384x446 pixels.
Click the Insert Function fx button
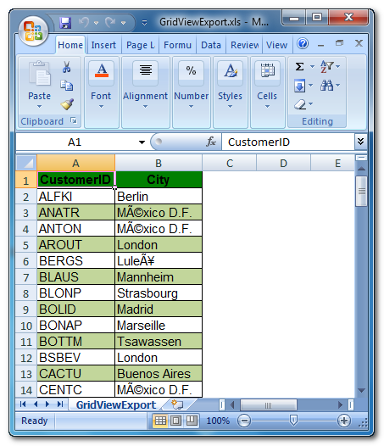click(x=211, y=142)
